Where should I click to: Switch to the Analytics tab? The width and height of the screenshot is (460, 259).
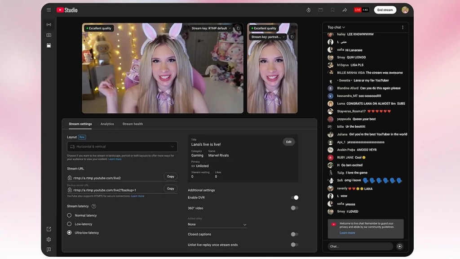(107, 124)
